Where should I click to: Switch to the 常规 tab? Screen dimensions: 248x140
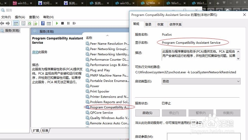point(136,24)
